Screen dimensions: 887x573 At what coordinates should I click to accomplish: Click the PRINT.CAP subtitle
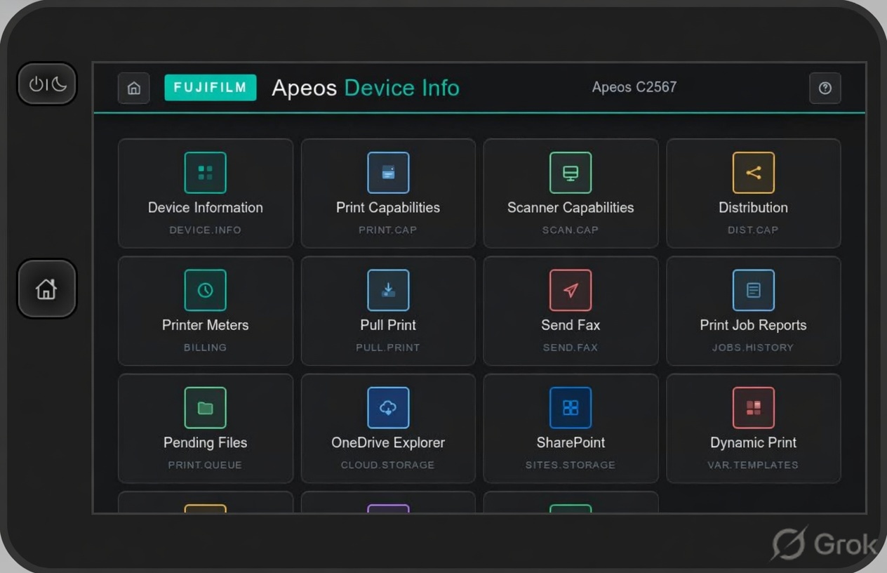coord(388,230)
